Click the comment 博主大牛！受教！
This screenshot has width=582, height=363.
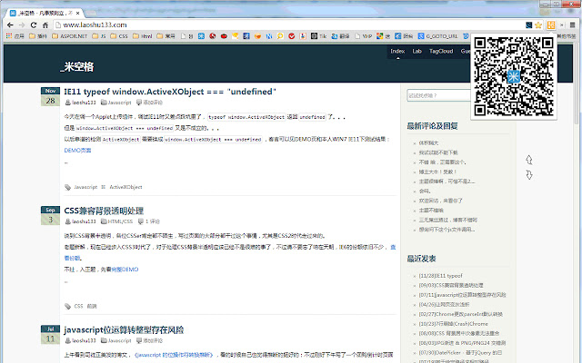437,172
